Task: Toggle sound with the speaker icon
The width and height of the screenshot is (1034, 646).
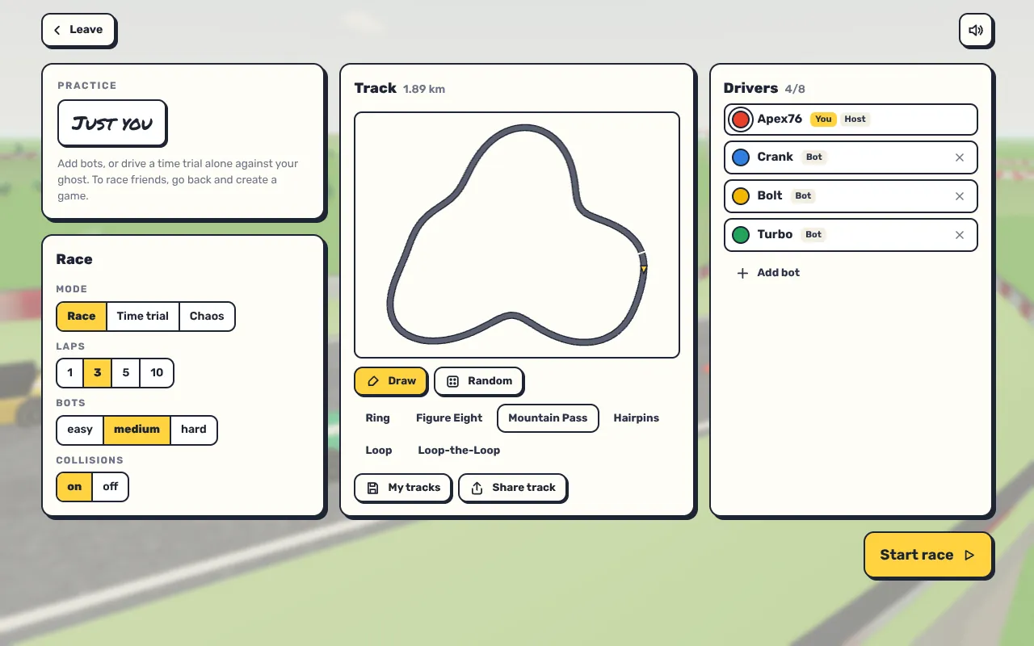Action: (976, 30)
